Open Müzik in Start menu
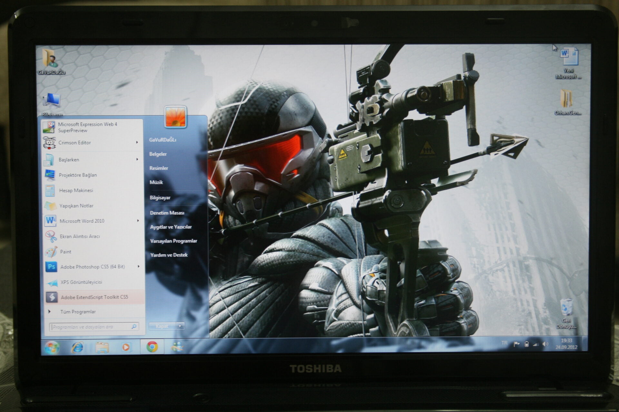619x412 pixels. point(156,183)
